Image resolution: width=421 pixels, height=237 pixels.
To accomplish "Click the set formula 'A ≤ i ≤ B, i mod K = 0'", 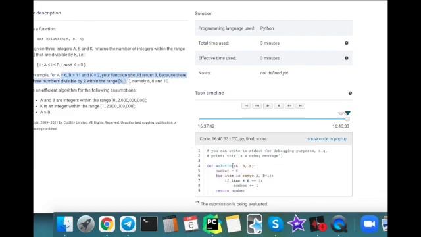I will point(61,65).
